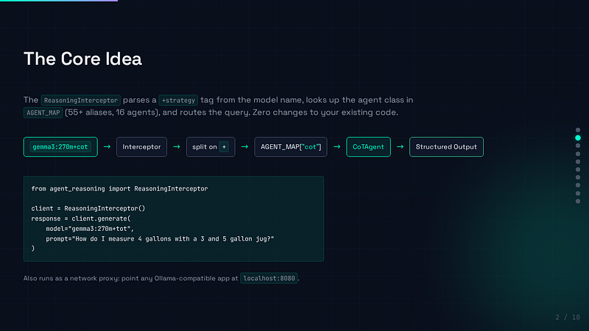The width and height of the screenshot is (589, 331).
Task: Select the AGENT_MAP["cot"] flow box
Action: tap(291, 146)
